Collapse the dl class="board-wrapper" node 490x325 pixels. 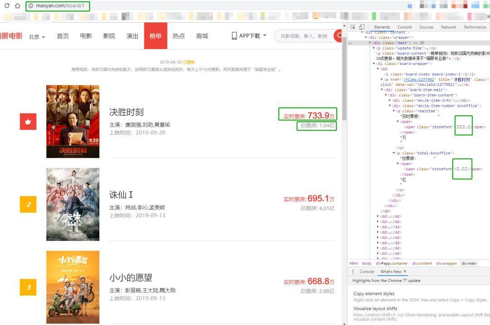coord(374,64)
